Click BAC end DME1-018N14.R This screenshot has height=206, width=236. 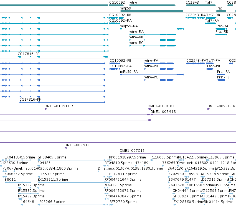click(59, 106)
